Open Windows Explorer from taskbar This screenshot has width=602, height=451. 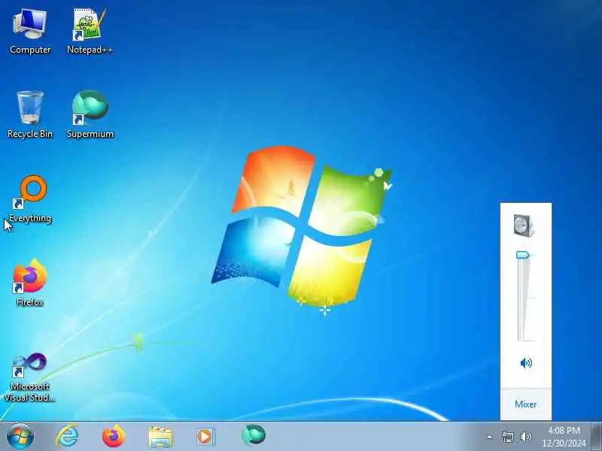160,437
